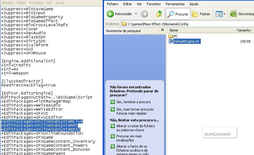Image resolution: width=254 pixels, height=155 pixels.
Task: Click the [Editor.EditorEngine] section line
Action: (x=27, y=93)
